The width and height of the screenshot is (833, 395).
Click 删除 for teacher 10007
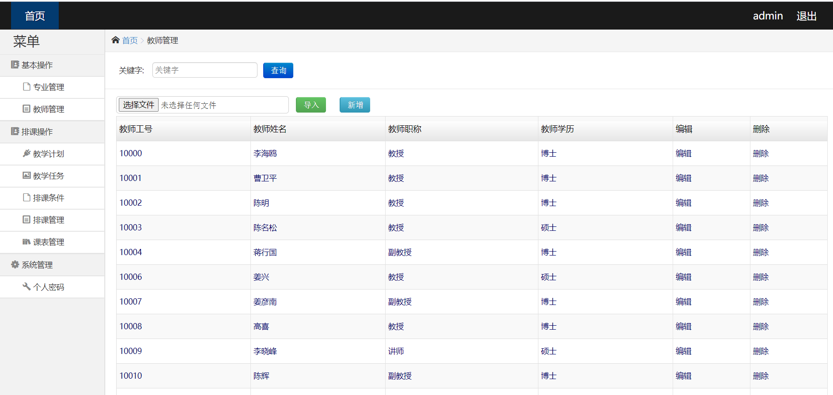(x=761, y=302)
